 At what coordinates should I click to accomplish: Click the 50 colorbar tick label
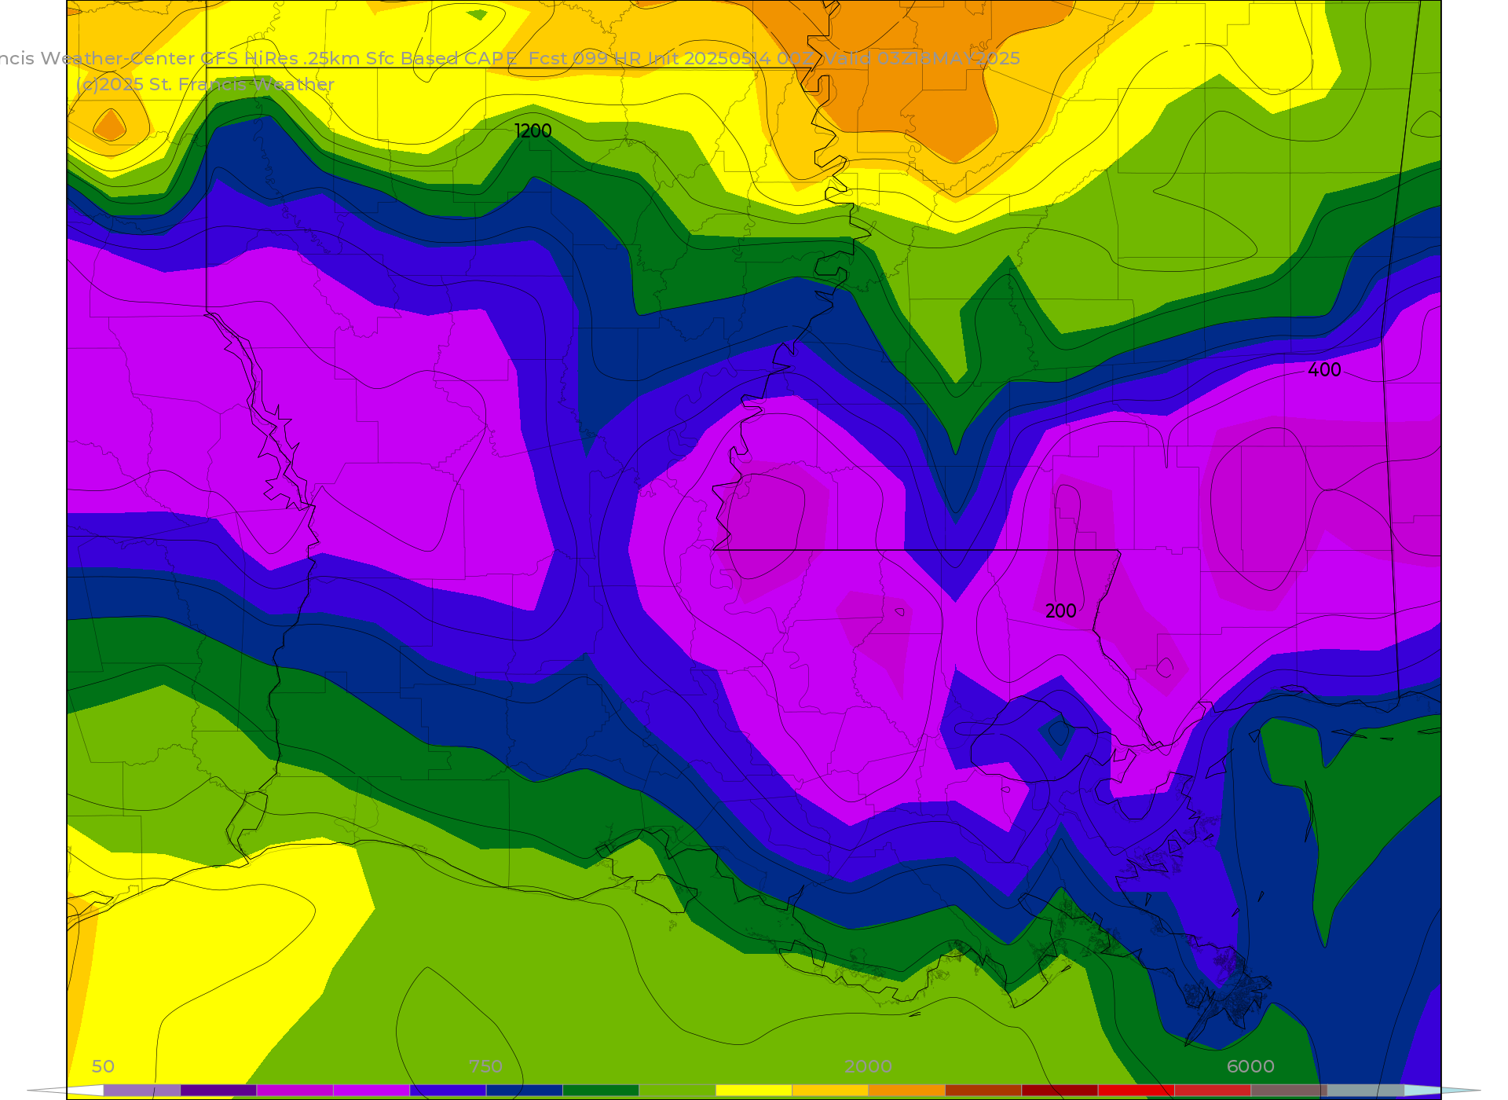103,1066
